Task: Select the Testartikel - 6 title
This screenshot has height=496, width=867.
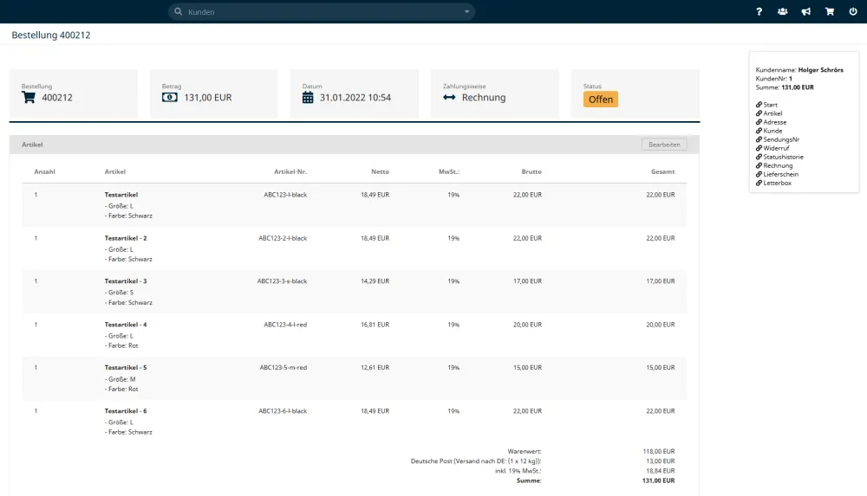Action: [x=126, y=411]
